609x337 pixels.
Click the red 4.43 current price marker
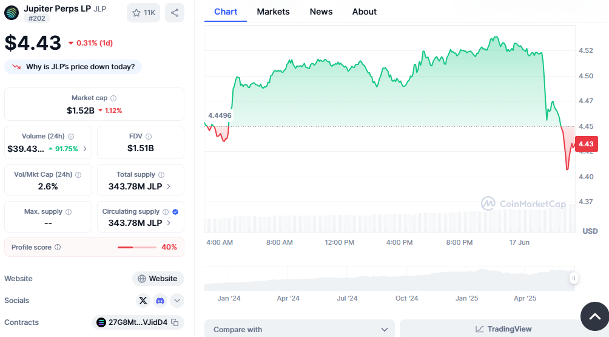click(x=586, y=144)
